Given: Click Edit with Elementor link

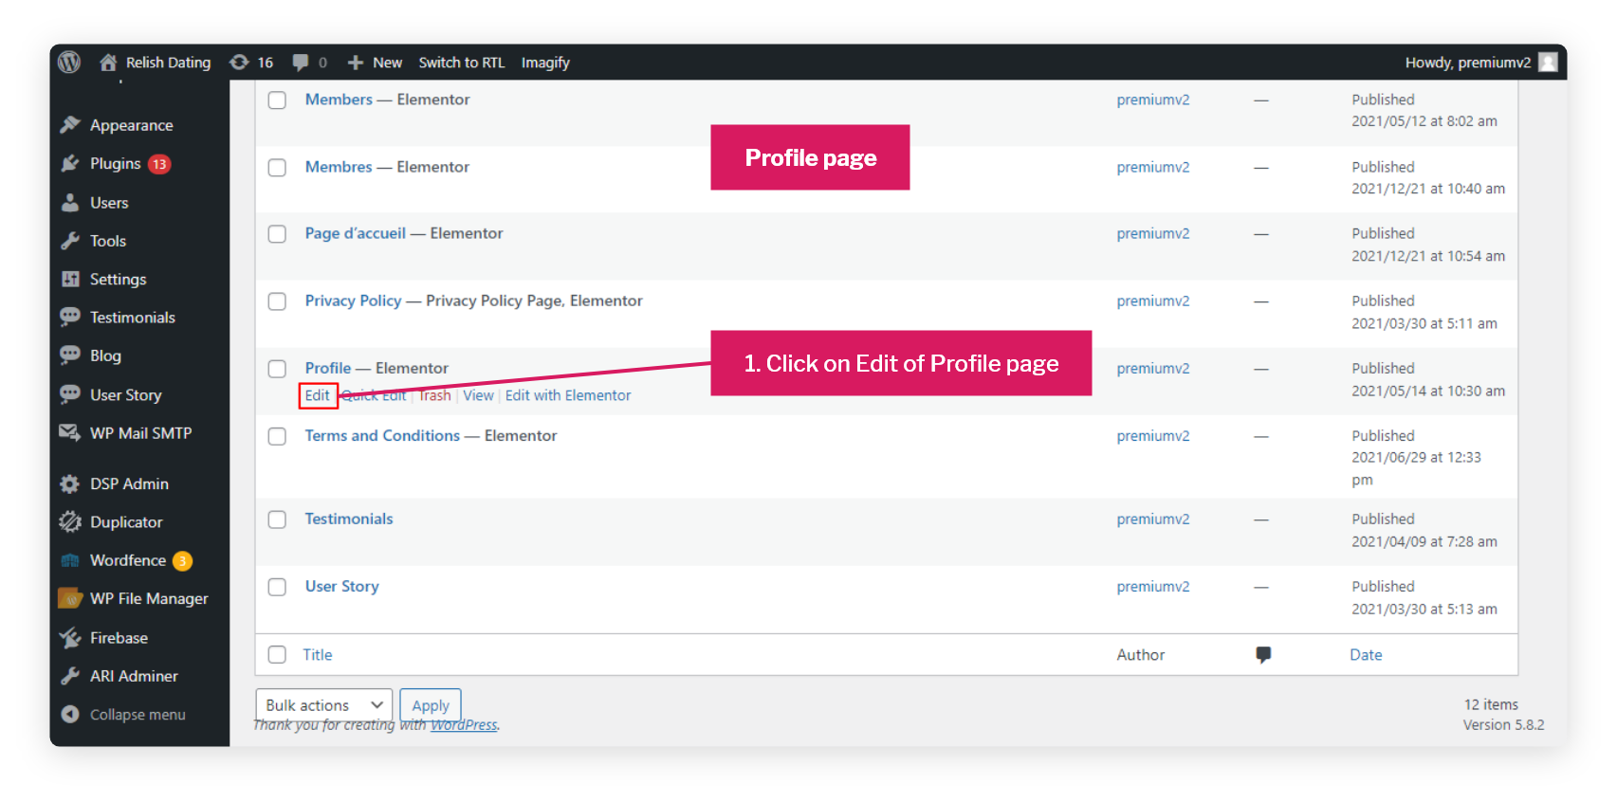Looking at the screenshot, I should 568,395.
